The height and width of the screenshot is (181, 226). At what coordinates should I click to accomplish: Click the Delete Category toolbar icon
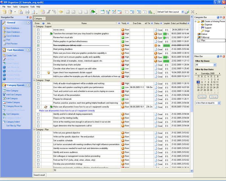coord(119,12)
